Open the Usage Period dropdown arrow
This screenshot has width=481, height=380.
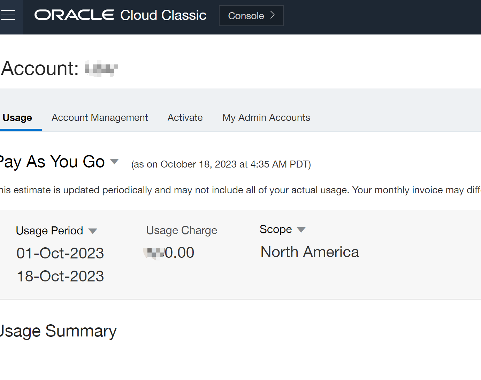coord(93,231)
